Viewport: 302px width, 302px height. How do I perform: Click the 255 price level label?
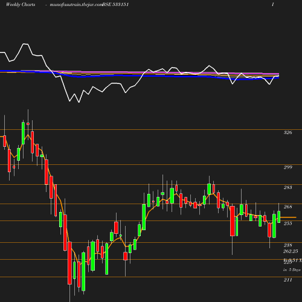(288, 223)
